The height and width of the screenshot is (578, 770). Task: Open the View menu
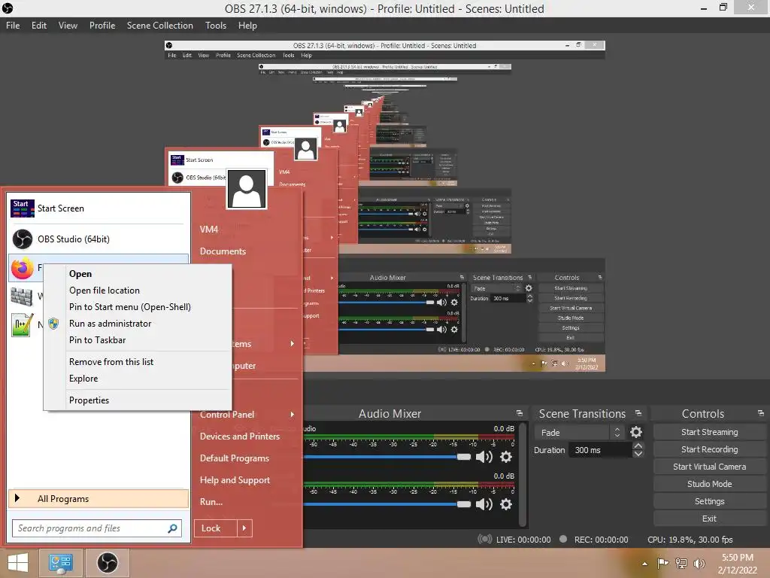click(x=68, y=26)
